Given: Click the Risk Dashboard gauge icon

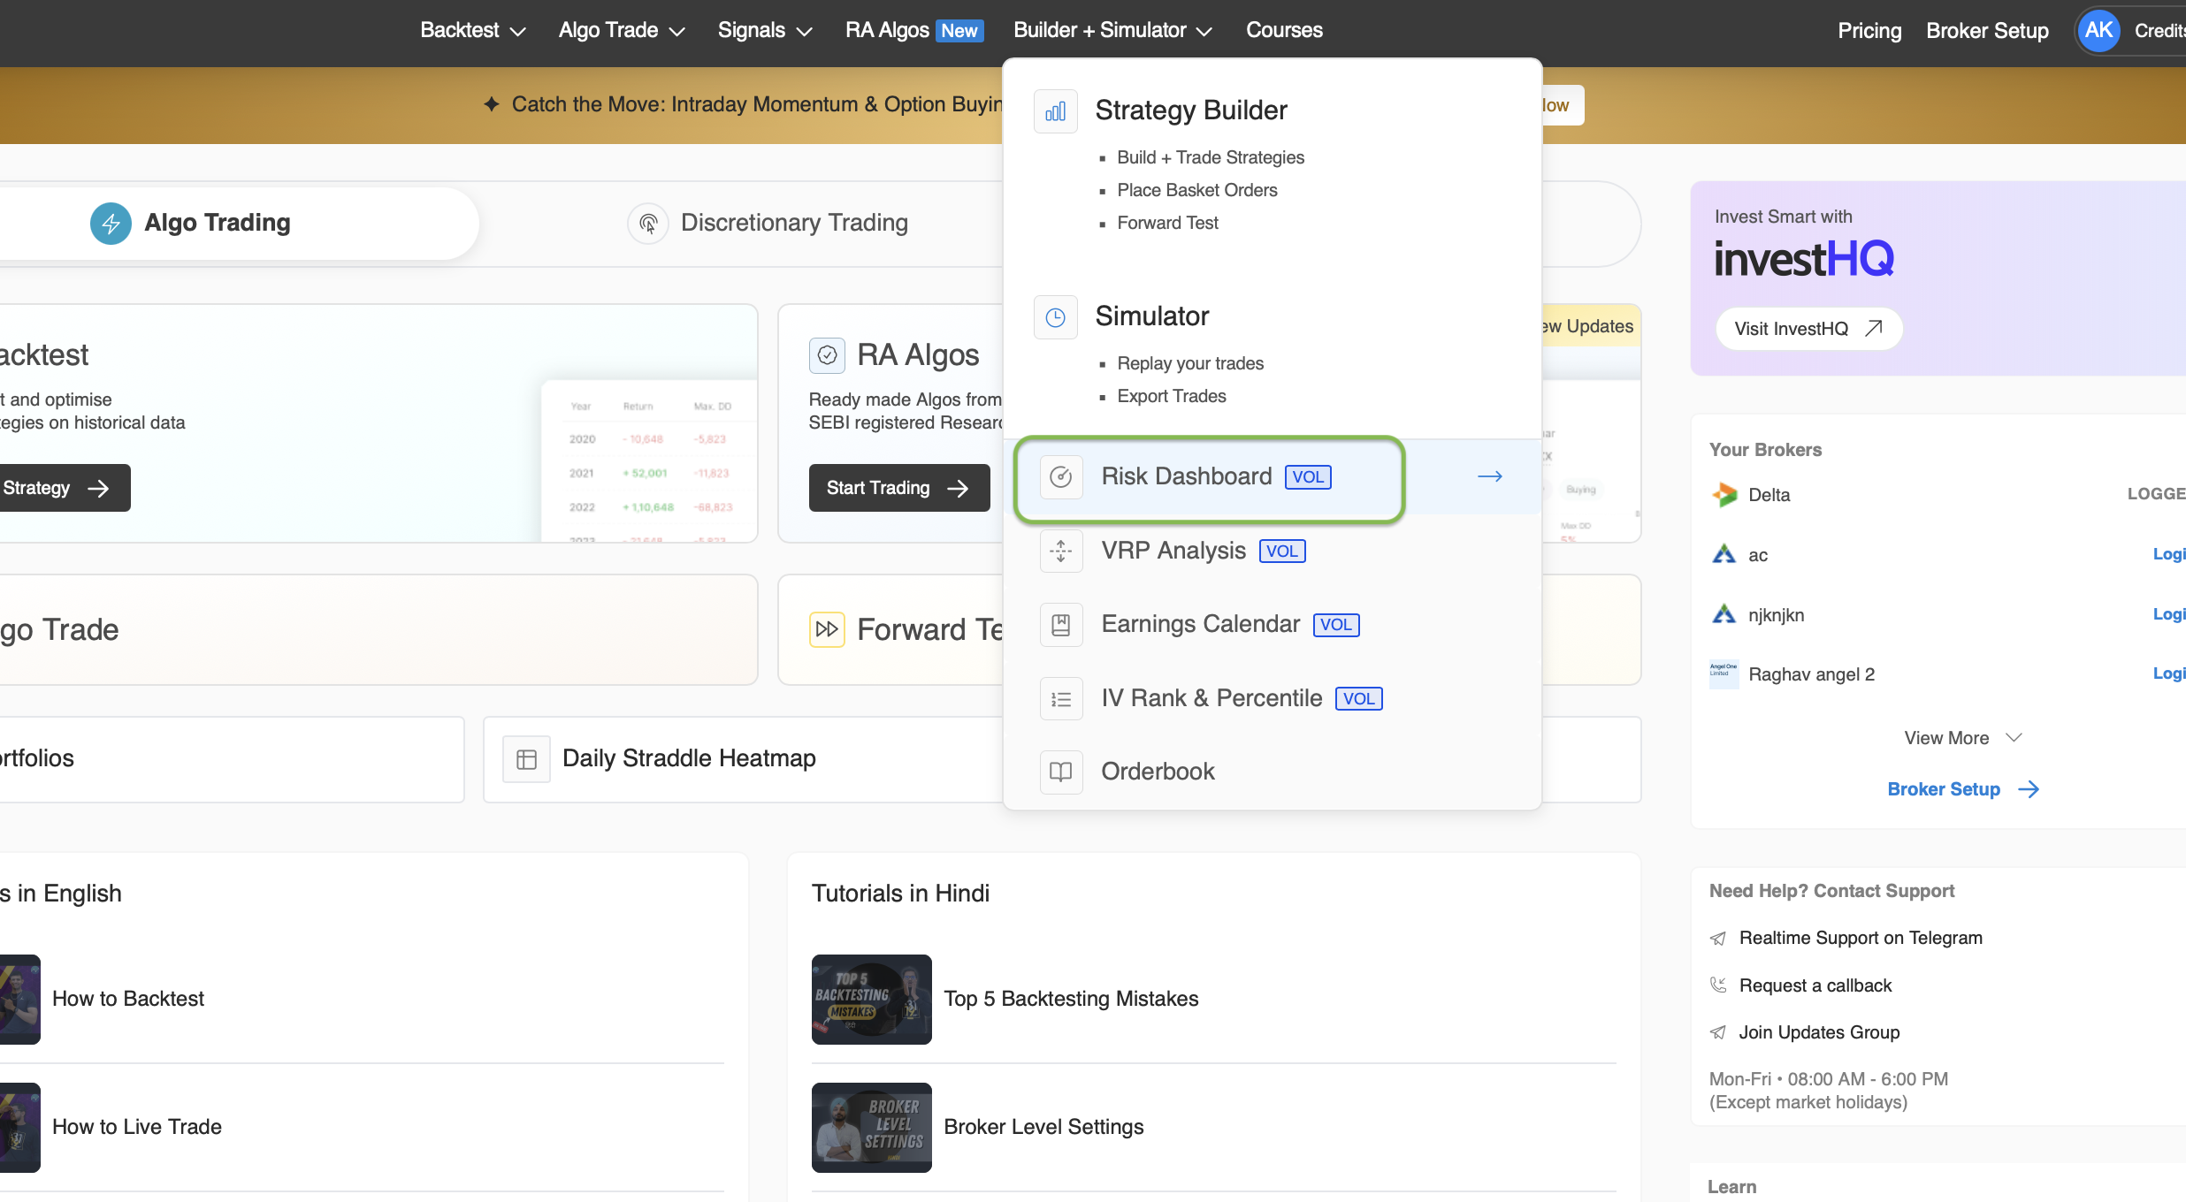Looking at the screenshot, I should coord(1060,477).
